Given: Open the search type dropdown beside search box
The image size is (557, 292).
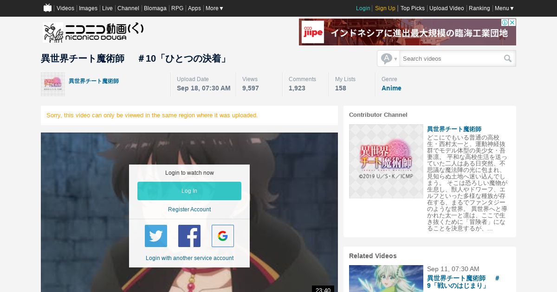Looking at the screenshot, I should point(389,58).
